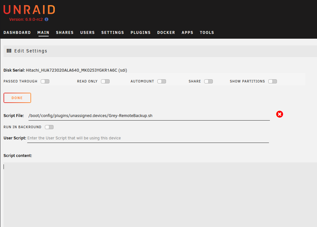Open the Settings tab
This screenshot has height=227, width=317.
pyautogui.click(x=113, y=33)
